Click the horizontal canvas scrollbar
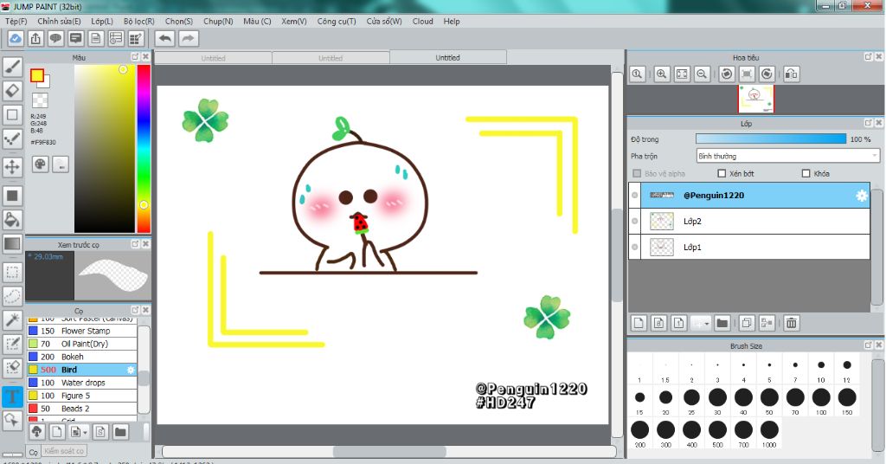 (x=388, y=452)
